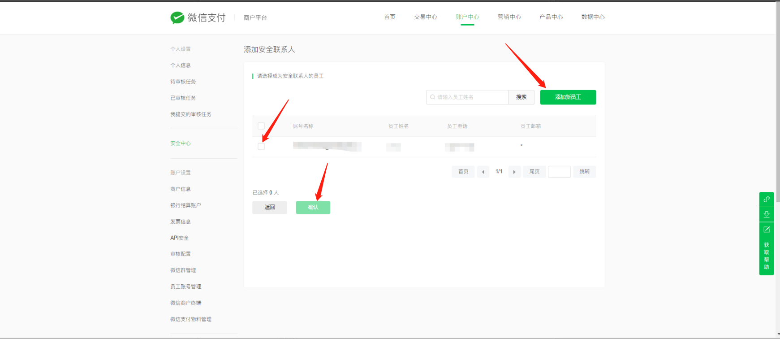Tick the select-all checkbox in table header
This screenshot has height=339, width=780.
[x=261, y=126]
